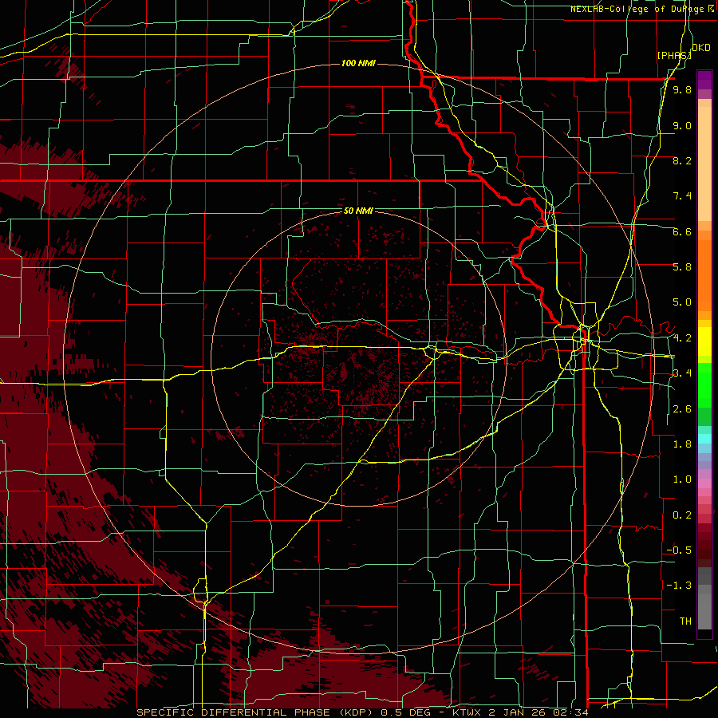Click the TH threshold label on the legend
The image size is (718, 718).
685,621
